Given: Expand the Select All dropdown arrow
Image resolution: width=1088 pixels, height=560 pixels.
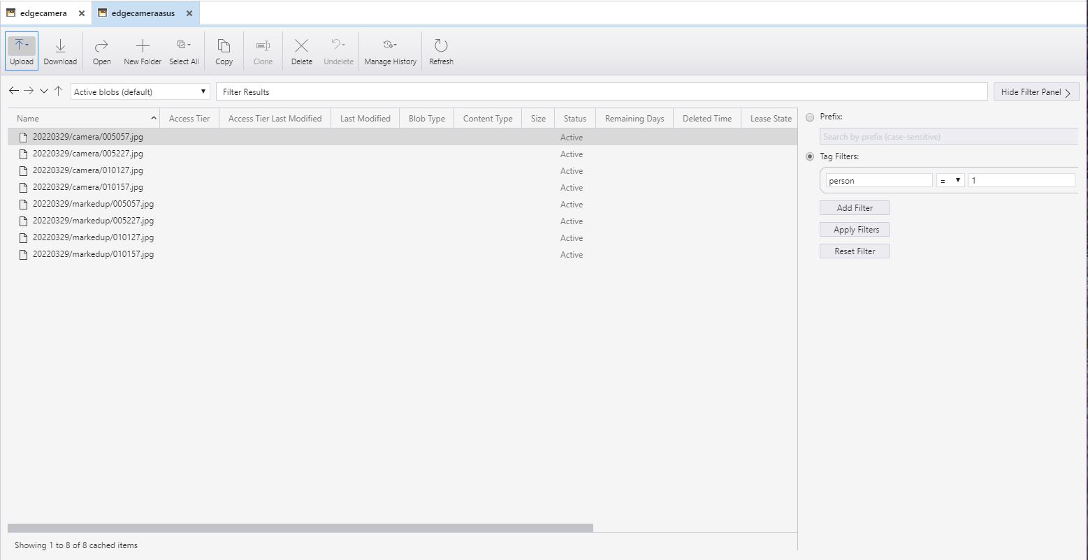Looking at the screenshot, I should (x=189, y=45).
